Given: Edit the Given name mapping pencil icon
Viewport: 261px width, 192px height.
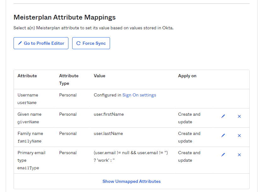Looking at the screenshot, I should pos(223,116).
